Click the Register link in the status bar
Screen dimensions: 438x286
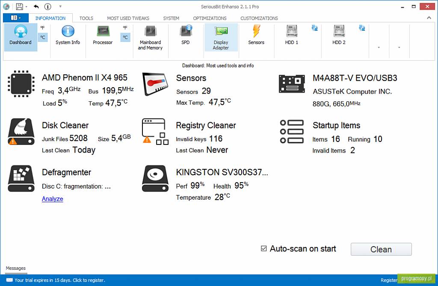coord(389,280)
